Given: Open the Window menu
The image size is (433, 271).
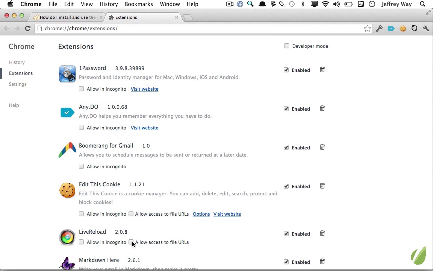Looking at the screenshot, I should 170,4.
